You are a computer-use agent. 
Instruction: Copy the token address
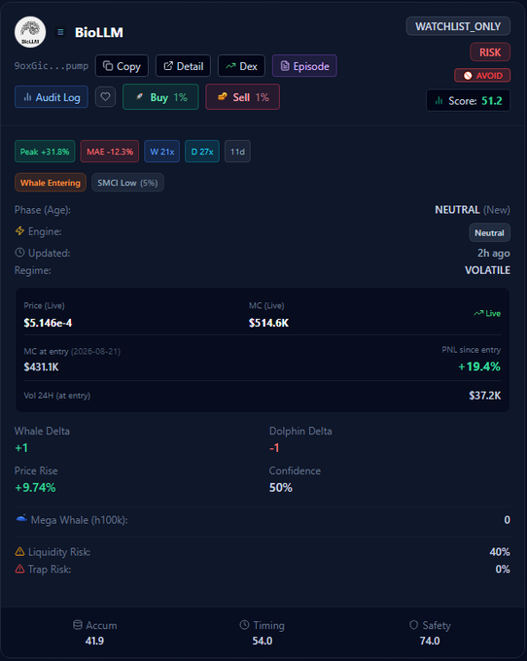coord(122,66)
